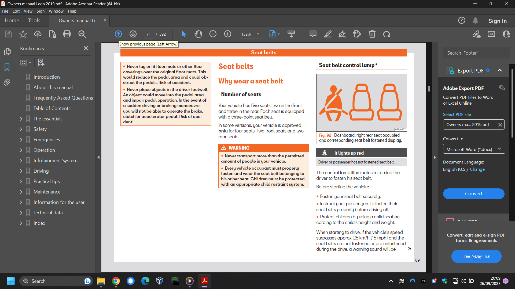Select the Highlight text pen tool
Screen dimensions: 515x289
[x=328, y=34]
